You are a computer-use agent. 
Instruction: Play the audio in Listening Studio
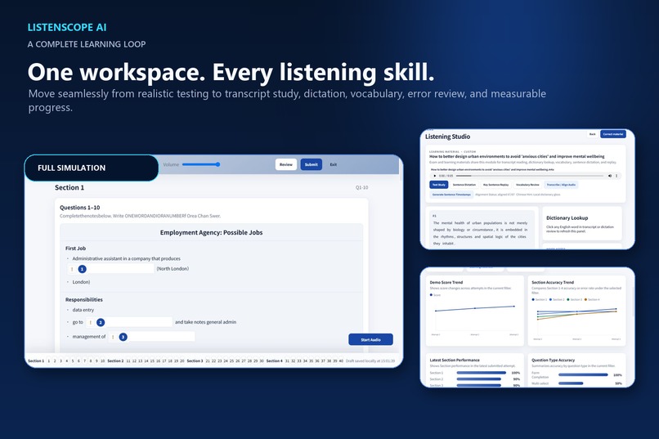tap(435, 176)
